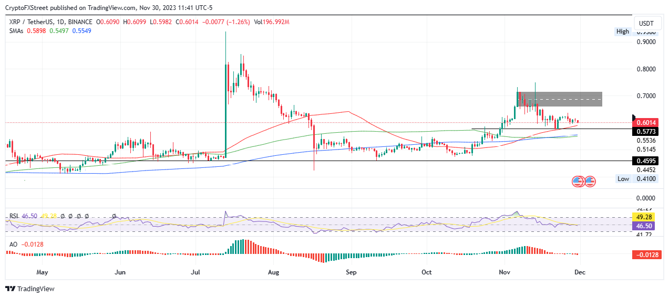Image resolution: width=669 pixels, height=298 pixels.
Task: Click the Nov label on time axis
Action: pyautogui.click(x=504, y=272)
